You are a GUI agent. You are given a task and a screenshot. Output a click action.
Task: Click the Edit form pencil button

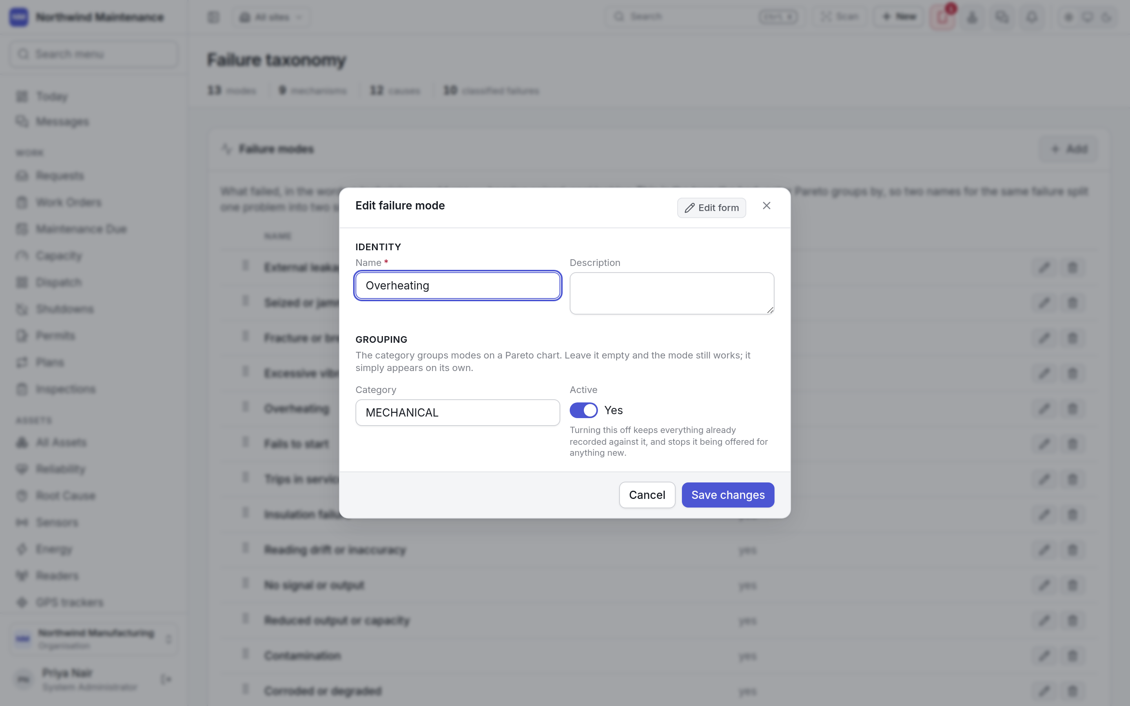tap(711, 208)
